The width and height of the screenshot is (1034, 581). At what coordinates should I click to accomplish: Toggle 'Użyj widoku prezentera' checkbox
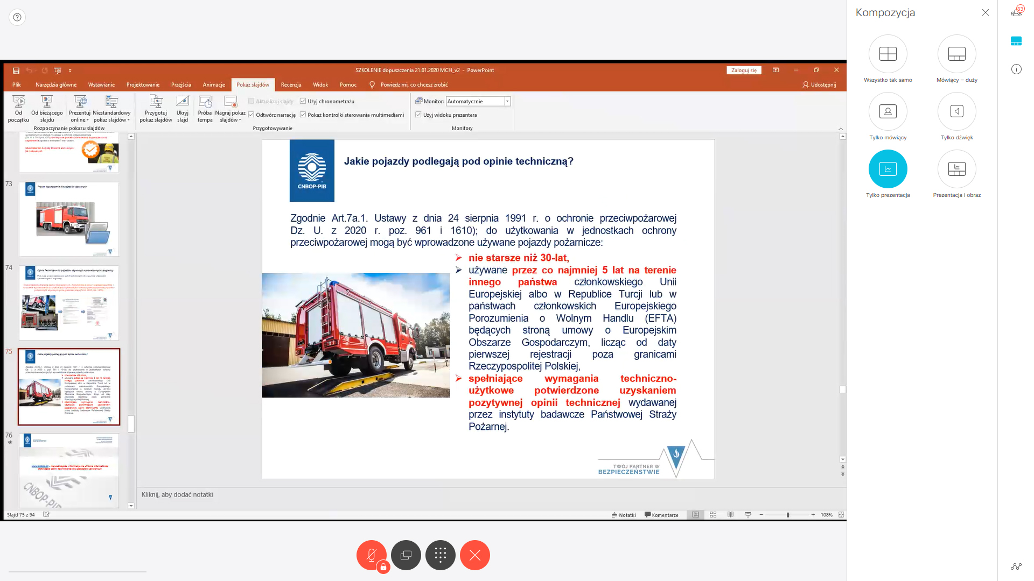418,115
